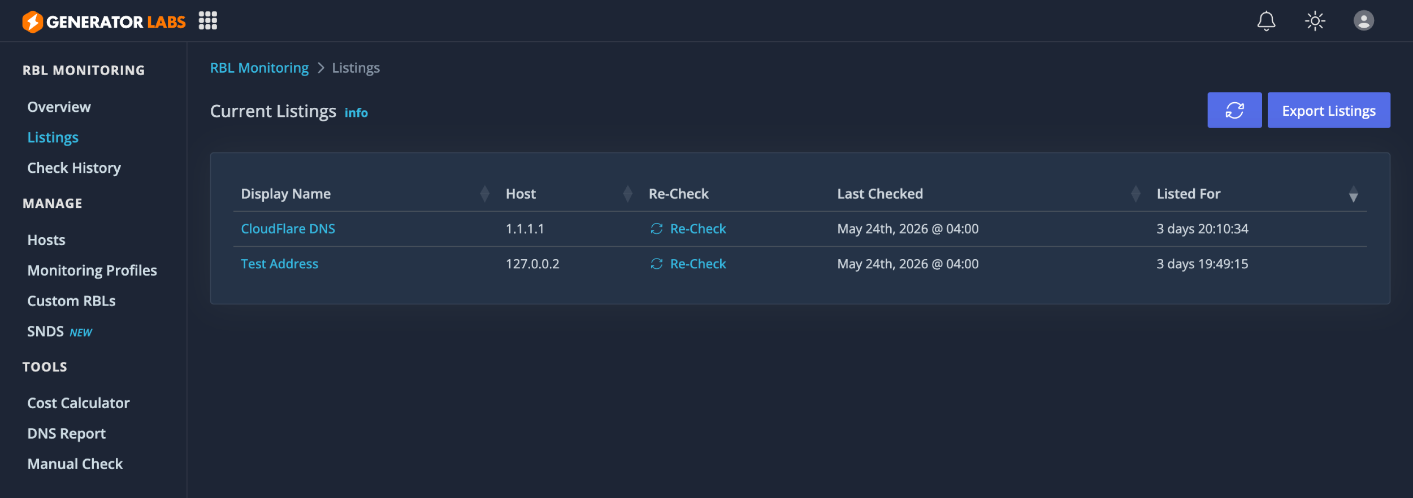
Task: Sort by Display Name column arrows
Action: pos(484,194)
